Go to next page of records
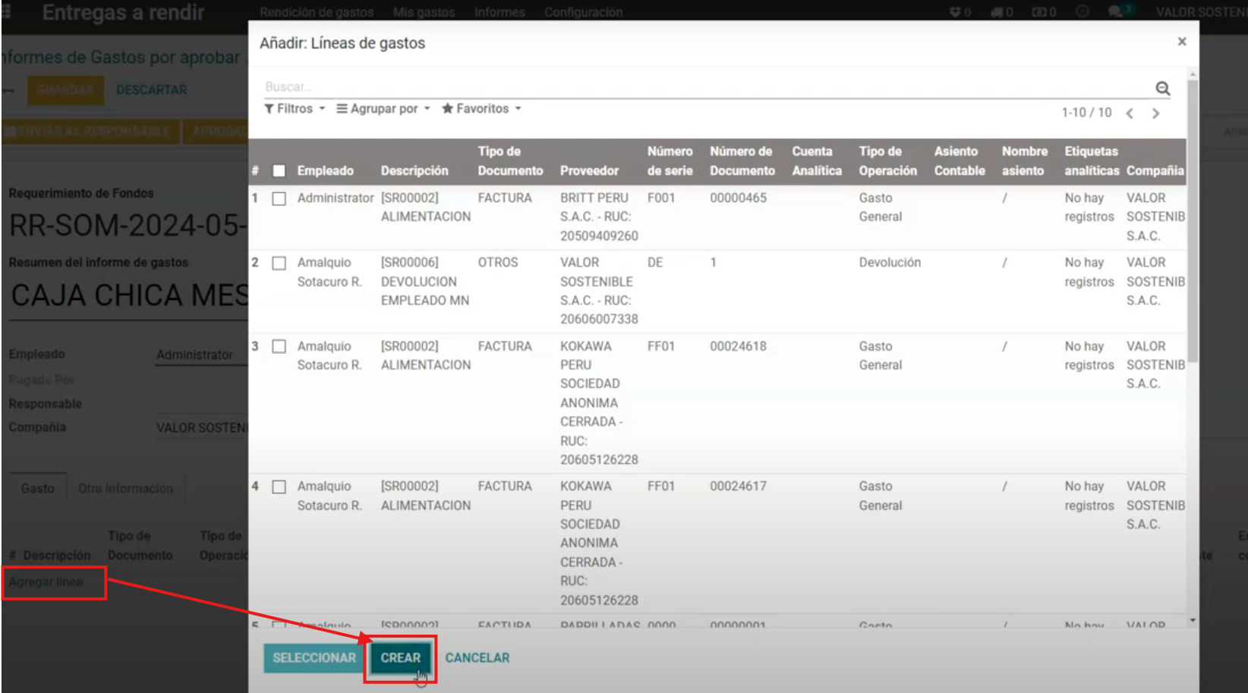 pyautogui.click(x=1155, y=114)
